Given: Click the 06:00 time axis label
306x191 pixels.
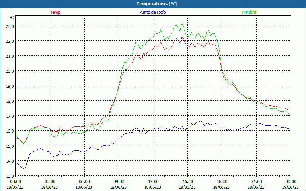Looking at the screenshot, I should (84, 182).
